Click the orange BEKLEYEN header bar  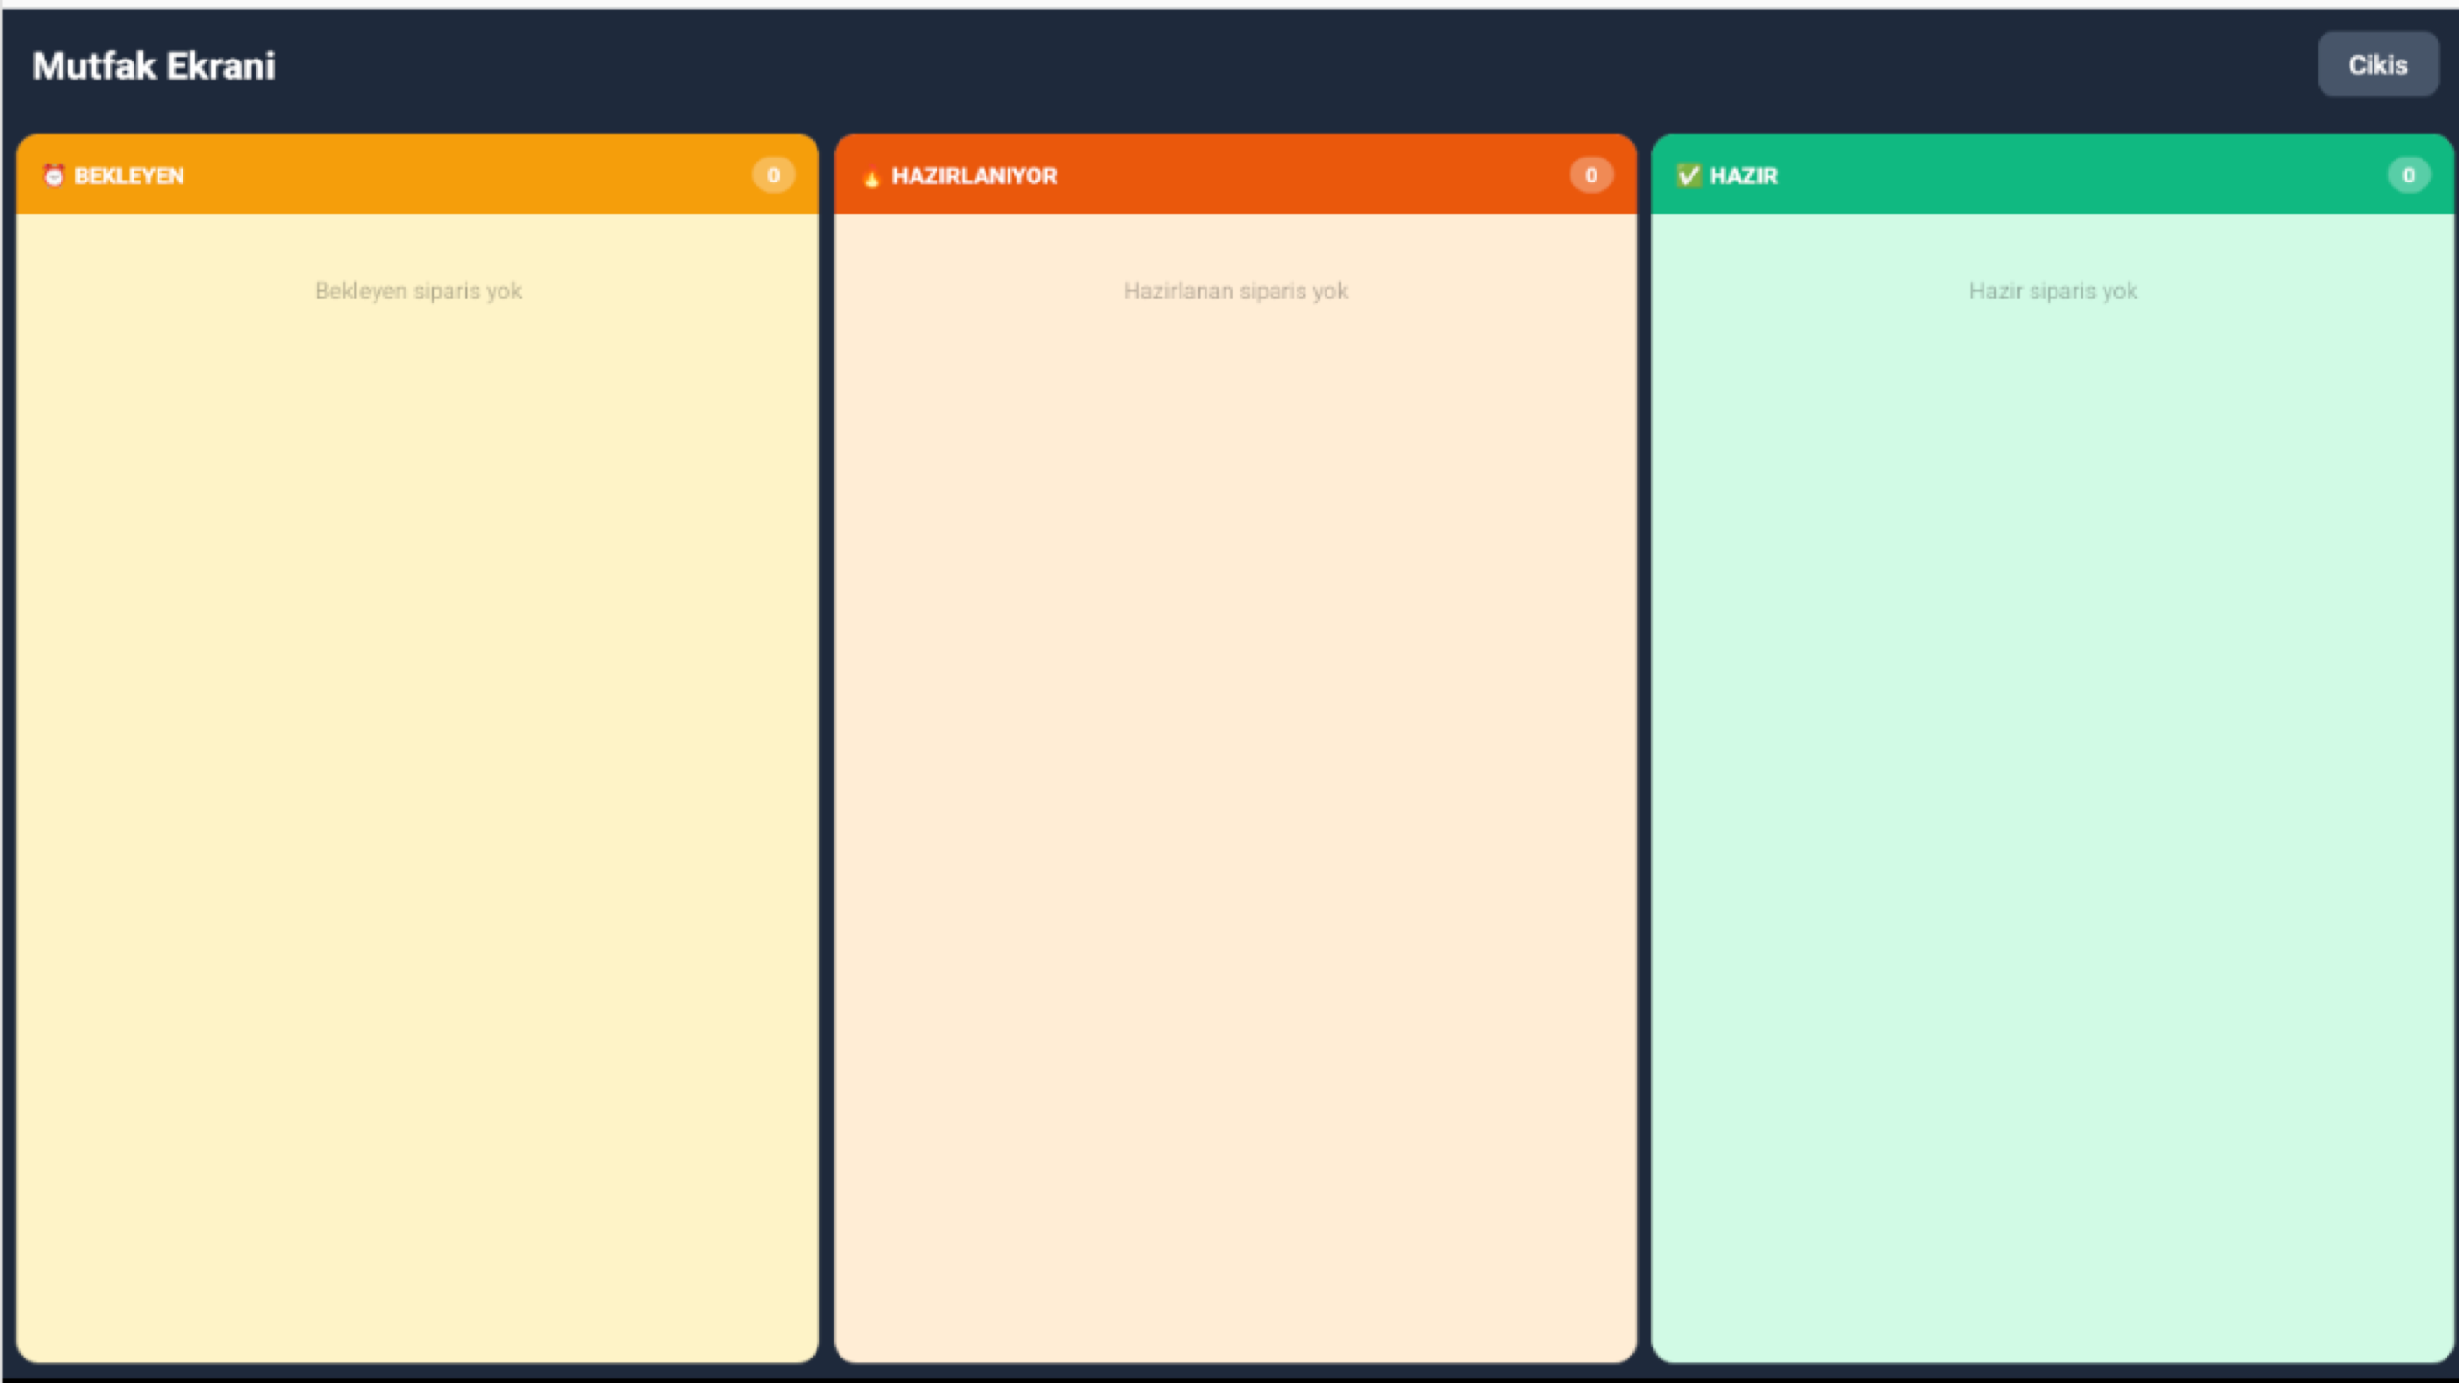(x=461, y=176)
